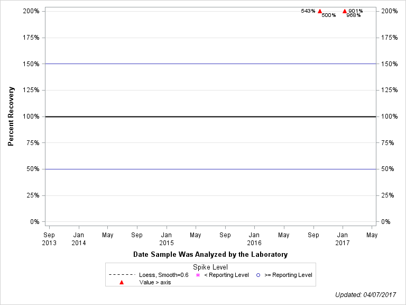The height and width of the screenshot is (305, 406).
Task: Click the 'Jan 2015' x-axis tick label
Action: pyautogui.click(x=167, y=238)
